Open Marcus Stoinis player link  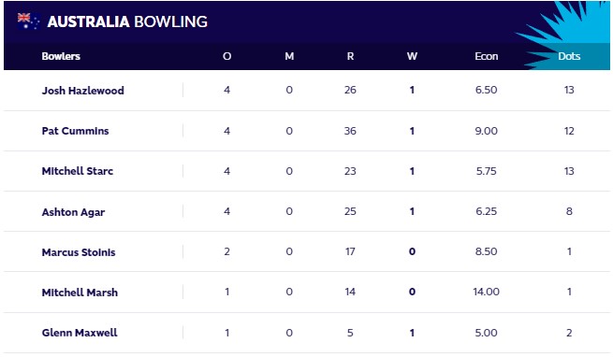(x=79, y=252)
